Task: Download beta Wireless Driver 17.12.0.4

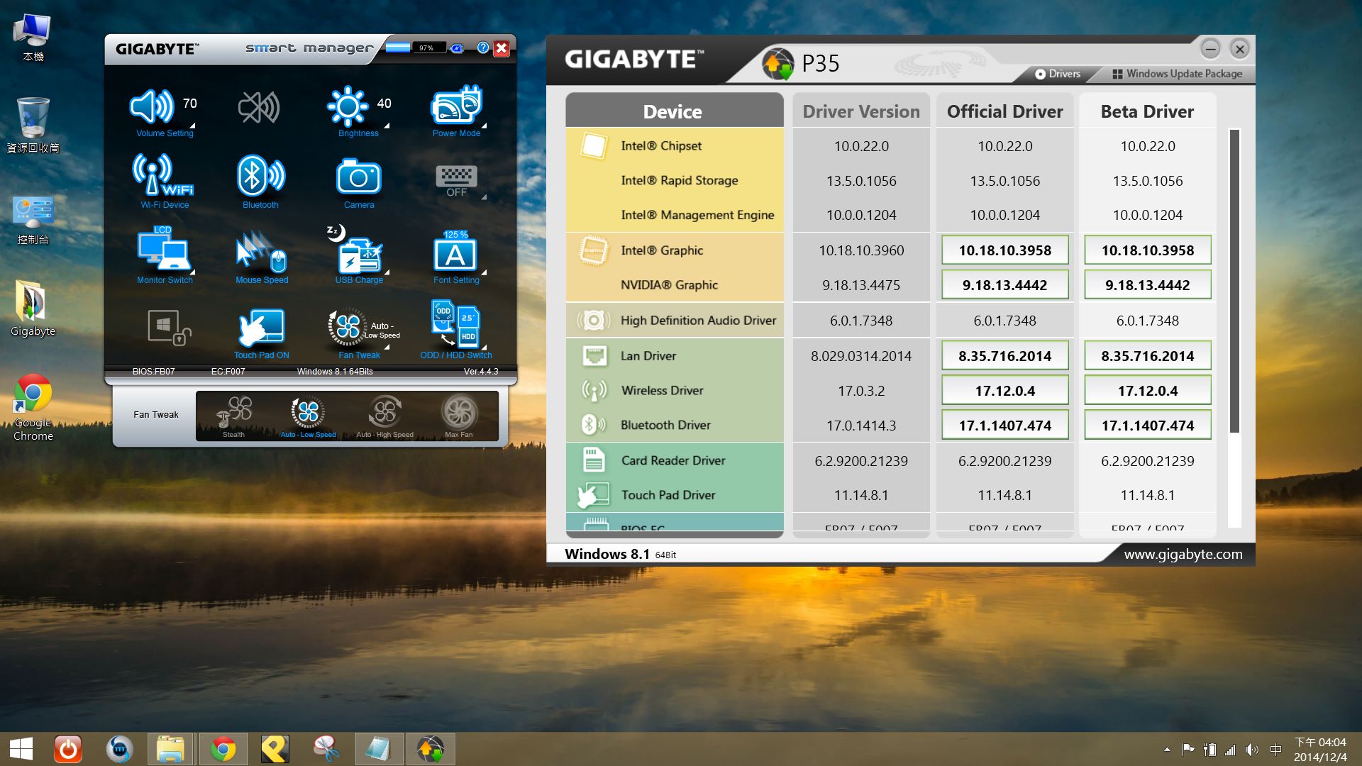Action: 1148,390
